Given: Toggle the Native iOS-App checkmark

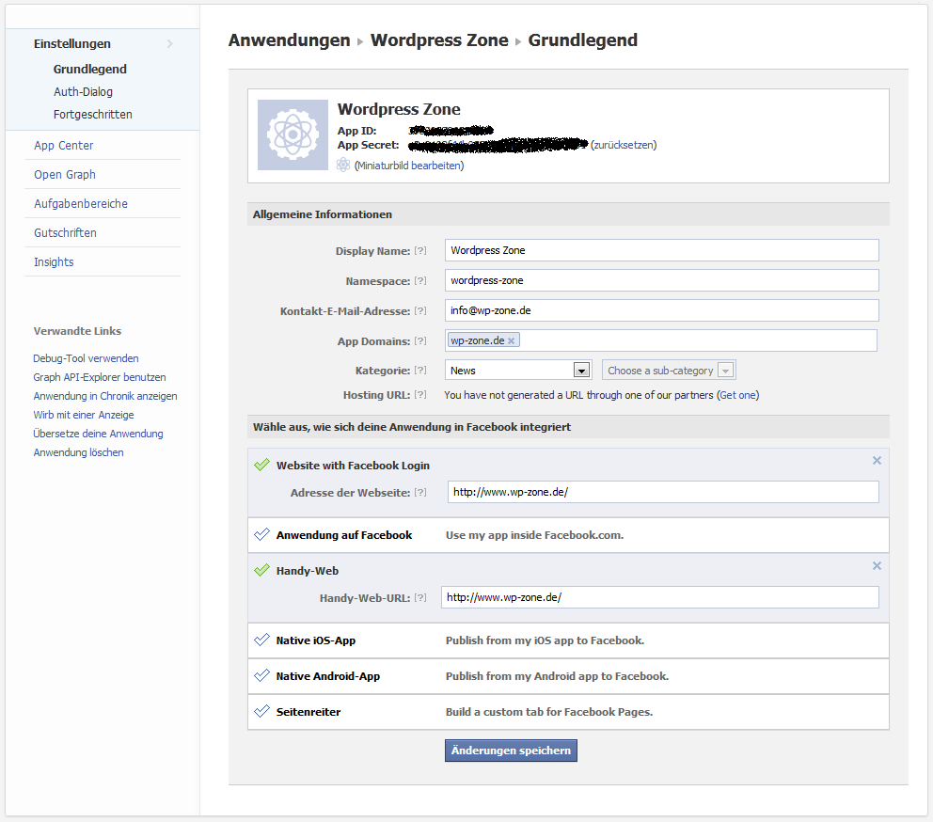Looking at the screenshot, I should click(x=261, y=640).
